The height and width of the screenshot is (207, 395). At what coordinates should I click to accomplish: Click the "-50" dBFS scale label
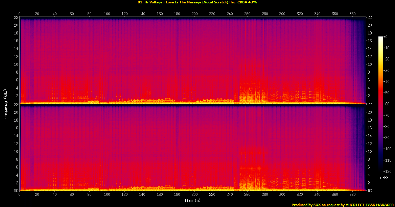pyautogui.click(x=387, y=93)
